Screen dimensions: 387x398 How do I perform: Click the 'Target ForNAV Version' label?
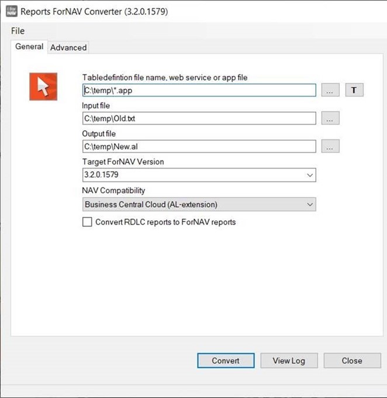123,162
